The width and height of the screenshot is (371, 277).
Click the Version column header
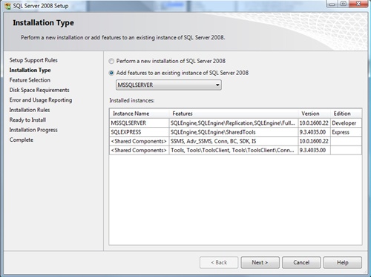point(315,114)
